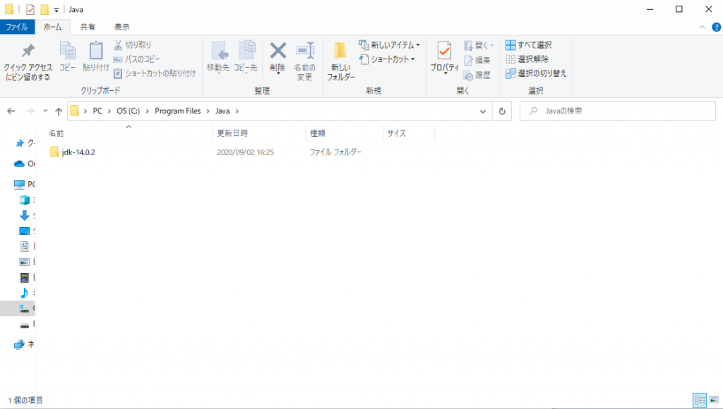Screen dimensions: 723x409
Task: Sort by 更新日時 column header
Action: 232,133
